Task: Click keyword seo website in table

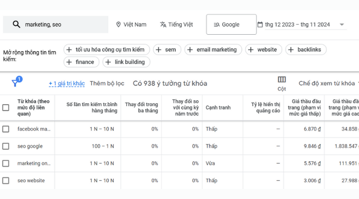Action: point(31,181)
